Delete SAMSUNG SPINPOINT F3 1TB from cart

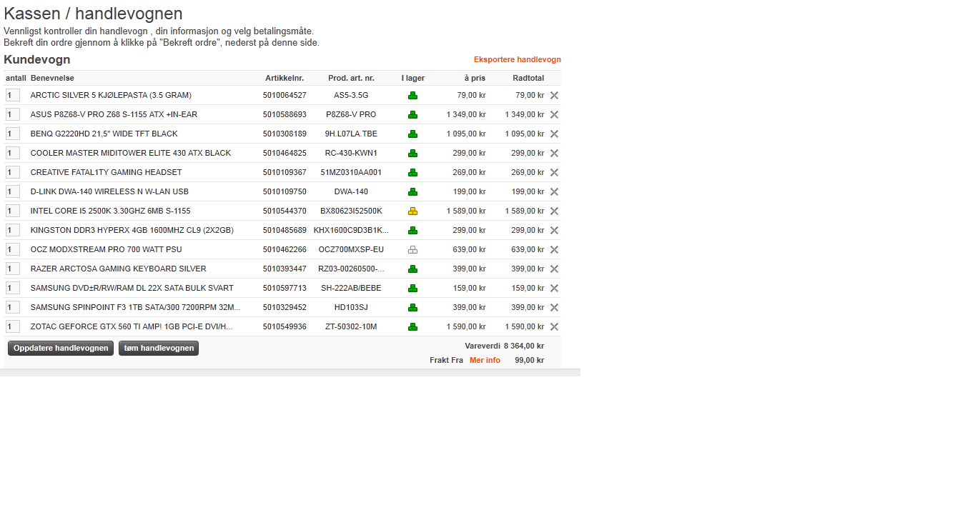pos(554,307)
